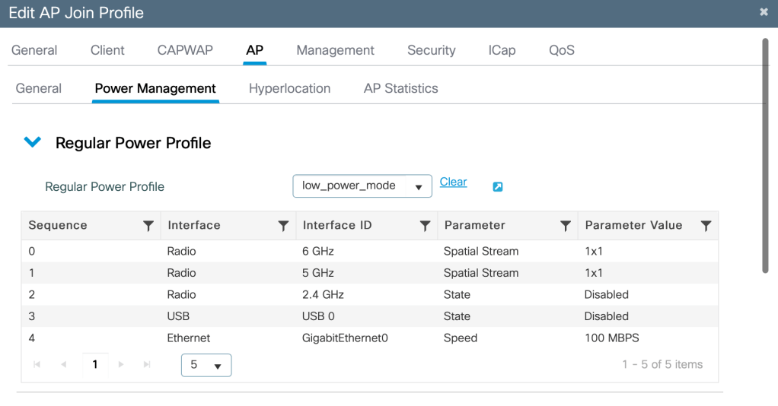Select the GigabitEthernet0 row

click(345, 338)
